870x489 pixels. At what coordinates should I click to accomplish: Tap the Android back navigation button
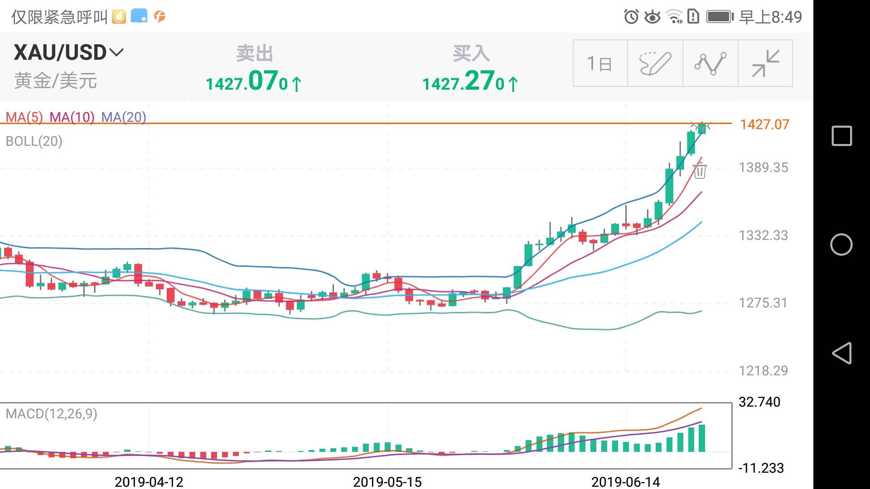coord(841,353)
